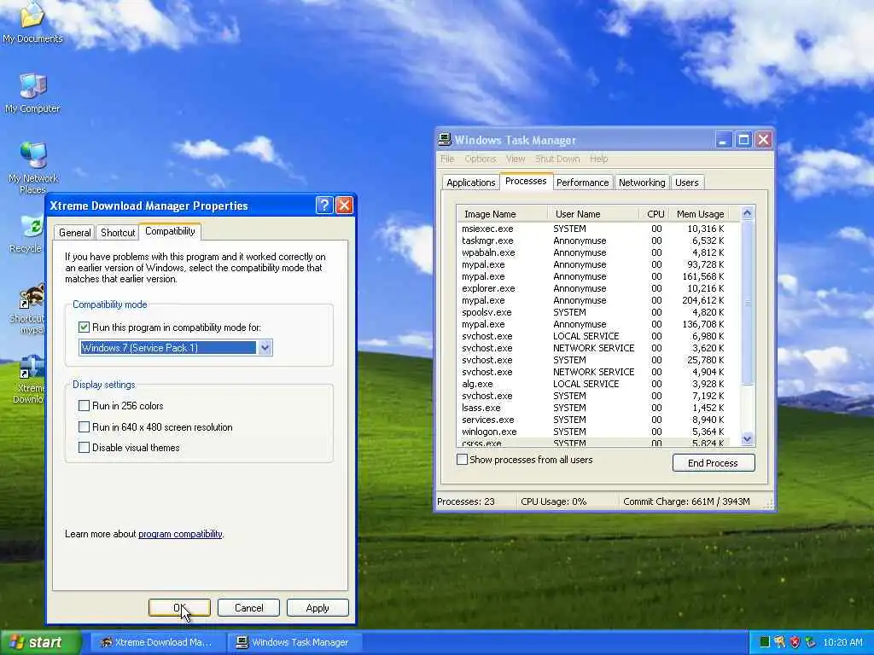Maximize the Windows Task Manager window

743,140
